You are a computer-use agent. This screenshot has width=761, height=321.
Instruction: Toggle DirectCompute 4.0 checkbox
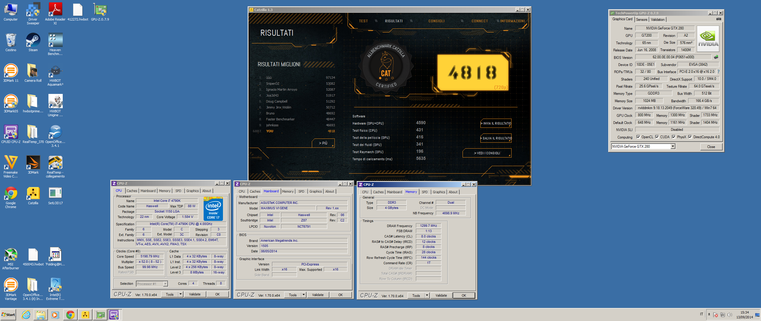coord(690,137)
